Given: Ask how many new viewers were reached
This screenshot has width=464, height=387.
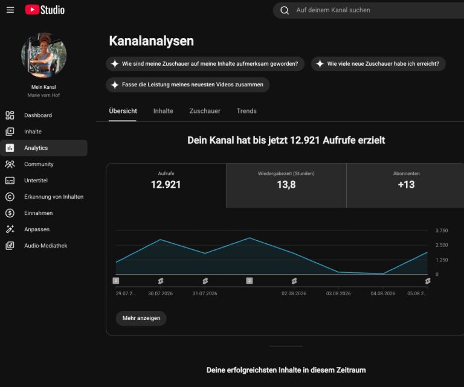Looking at the screenshot, I should 378,64.
